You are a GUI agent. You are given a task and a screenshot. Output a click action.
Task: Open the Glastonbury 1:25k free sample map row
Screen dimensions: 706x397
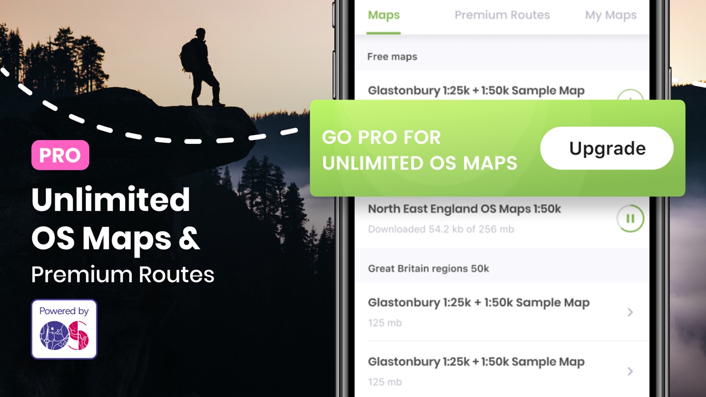(x=502, y=88)
